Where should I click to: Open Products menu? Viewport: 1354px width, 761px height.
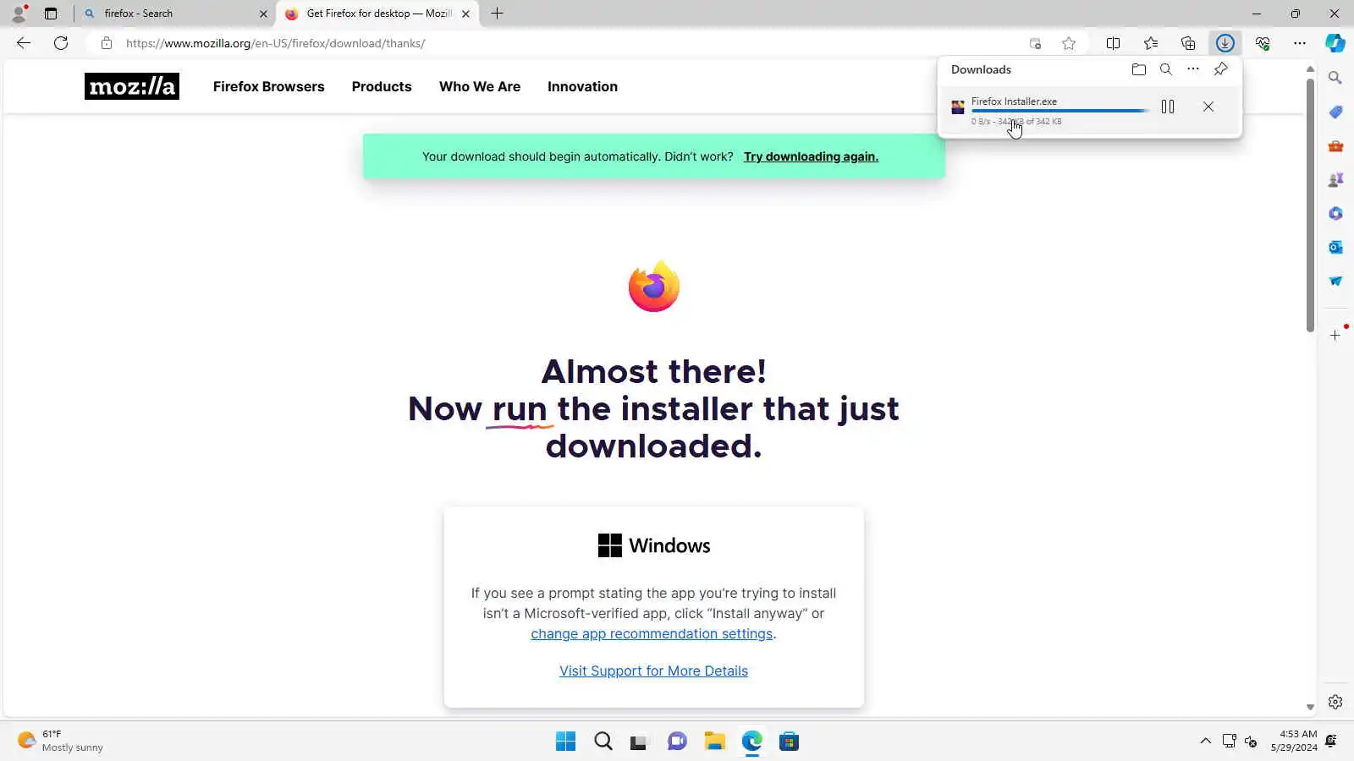click(382, 86)
